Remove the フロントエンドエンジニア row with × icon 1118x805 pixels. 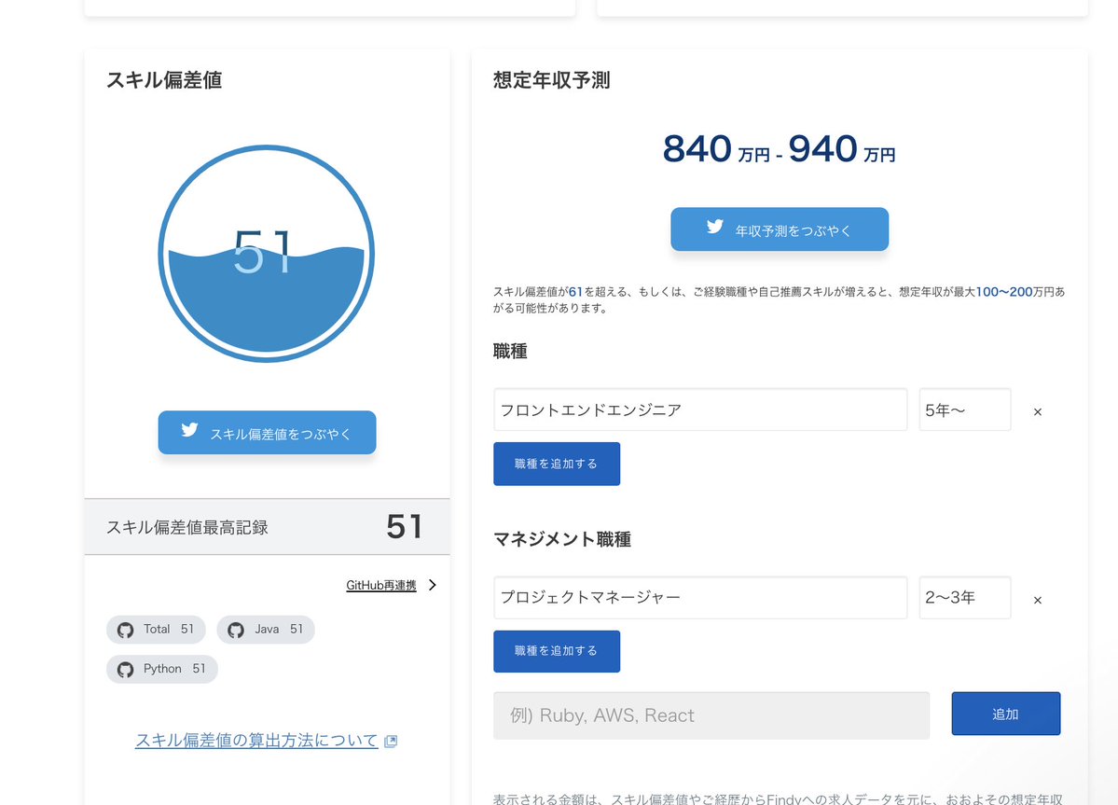coord(1037,411)
